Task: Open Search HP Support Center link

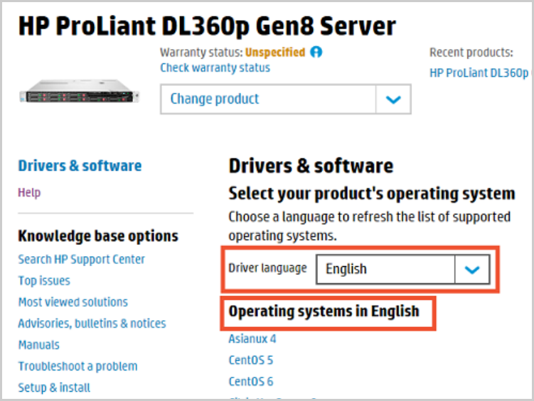Action: [x=81, y=259]
